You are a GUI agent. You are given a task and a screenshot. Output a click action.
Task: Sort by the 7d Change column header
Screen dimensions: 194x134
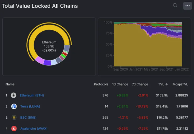pos(140,84)
